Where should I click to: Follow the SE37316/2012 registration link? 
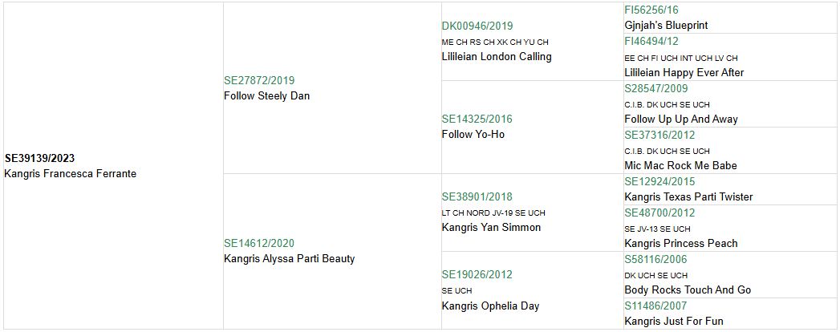(659, 135)
